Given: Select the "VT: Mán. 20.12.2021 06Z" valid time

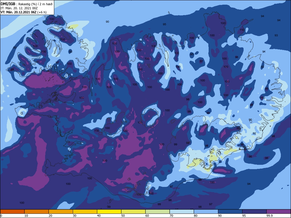Looking at the screenshot, I should pyautogui.click(x=19, y=12).
